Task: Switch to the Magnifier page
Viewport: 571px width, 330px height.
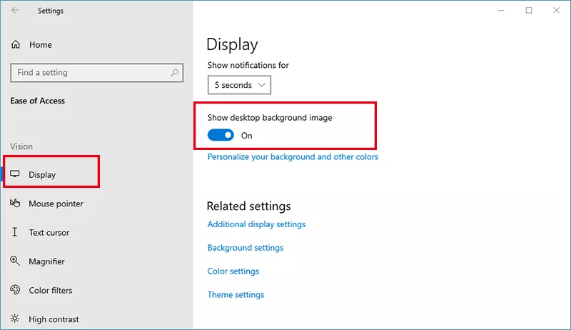Action: pyautogui.click(x=46, y=261)
